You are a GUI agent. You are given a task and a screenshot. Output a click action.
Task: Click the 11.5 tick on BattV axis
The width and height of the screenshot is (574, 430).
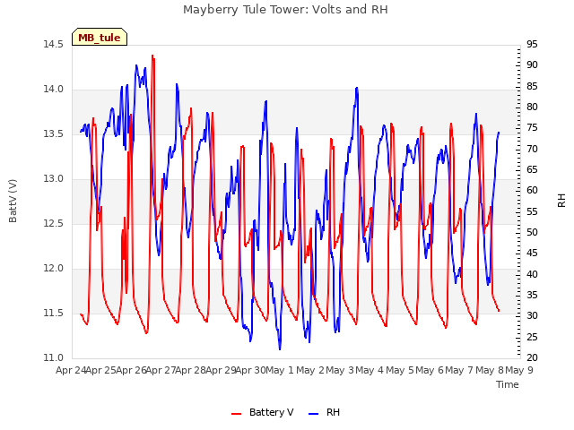coord(53,314)
